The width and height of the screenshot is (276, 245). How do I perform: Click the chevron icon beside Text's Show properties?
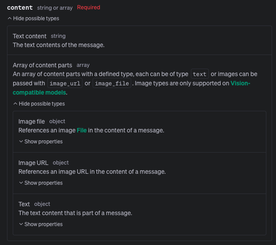tap(21, 224)
